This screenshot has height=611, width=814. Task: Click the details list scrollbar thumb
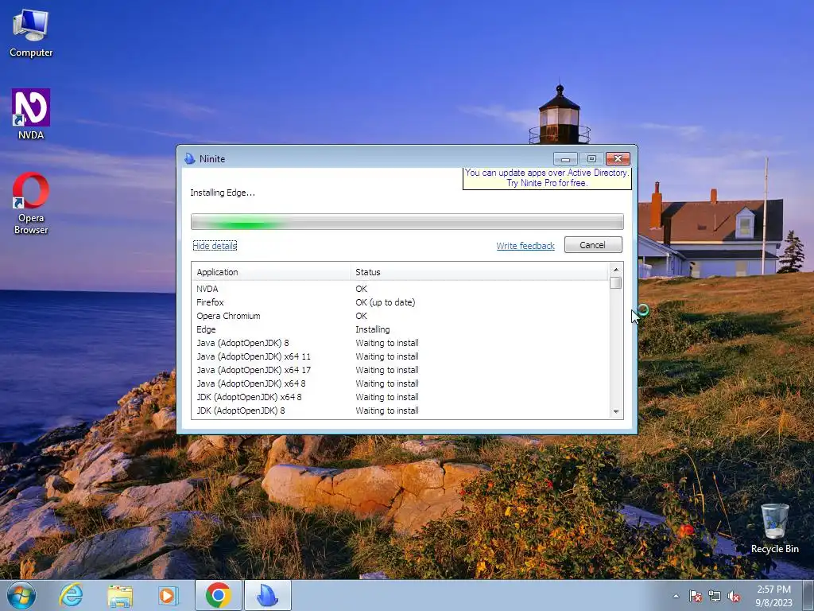tap(616, 282)
